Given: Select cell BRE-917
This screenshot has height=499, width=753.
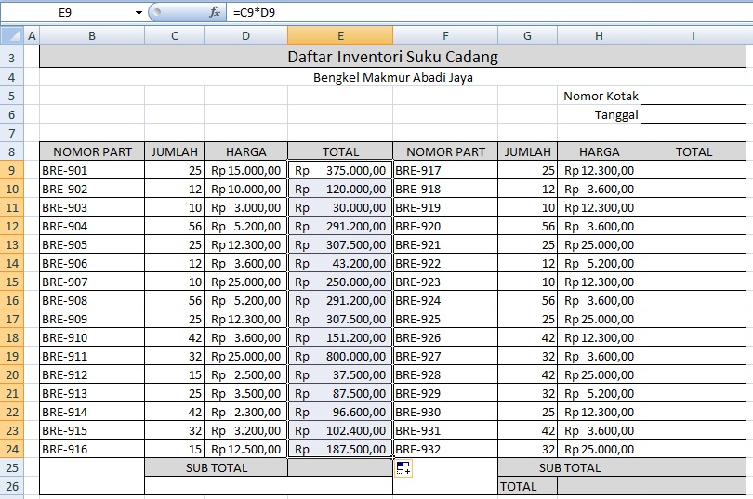Looking at the screenshot, I should point(445,170).
